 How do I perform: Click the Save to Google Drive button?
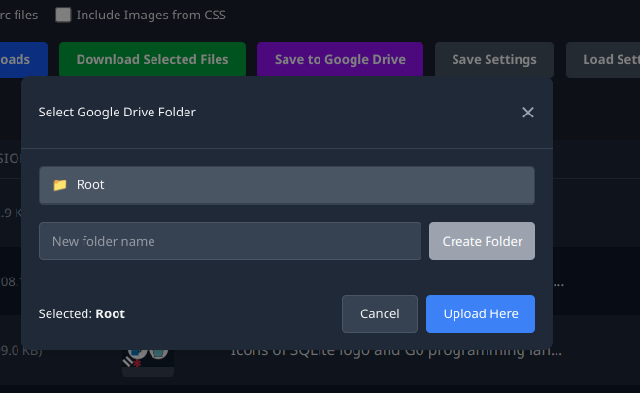point(340,59)
